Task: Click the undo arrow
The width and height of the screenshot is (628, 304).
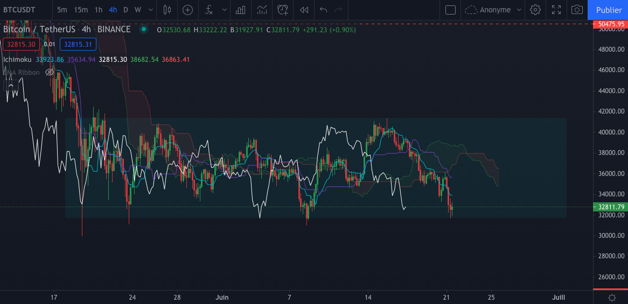Action: coord(324,10)
